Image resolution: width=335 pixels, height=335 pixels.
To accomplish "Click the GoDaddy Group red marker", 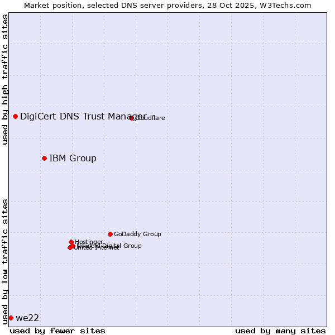I will point(110,234).
